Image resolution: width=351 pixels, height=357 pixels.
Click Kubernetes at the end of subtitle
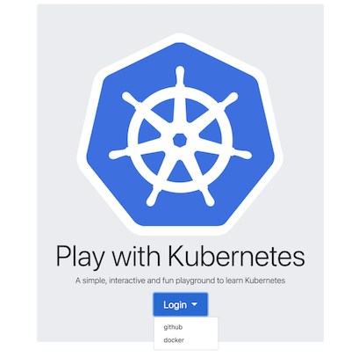tap(265, 280)
